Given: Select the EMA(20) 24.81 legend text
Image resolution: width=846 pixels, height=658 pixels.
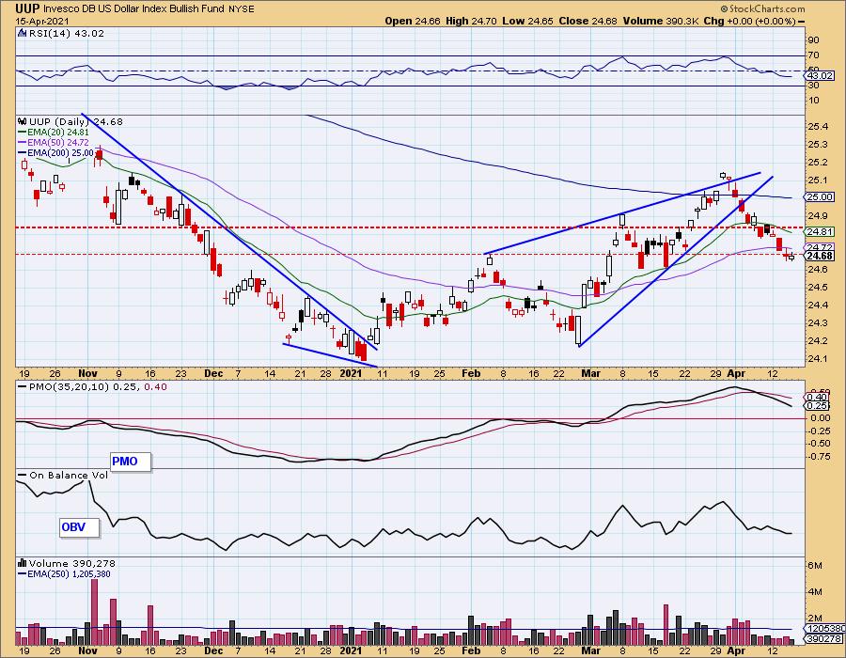Looking at the screenshot, I should [59, 133].
